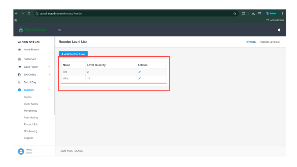This screenshot has width=297, height=167.
Task: Open the notifications bell
Action: pos(279,30)
